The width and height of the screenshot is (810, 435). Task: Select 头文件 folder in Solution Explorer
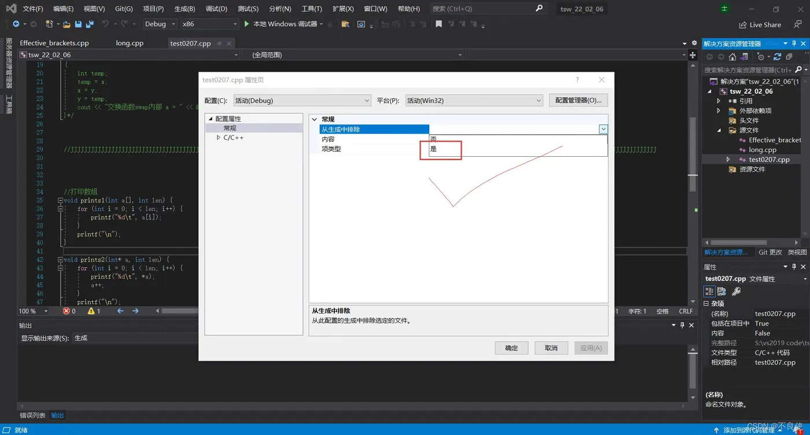point(749,120)
